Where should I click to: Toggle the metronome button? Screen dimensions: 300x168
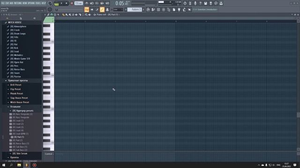coord(87,3)
